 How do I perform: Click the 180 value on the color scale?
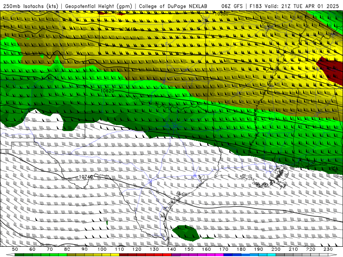click(241, 249)
